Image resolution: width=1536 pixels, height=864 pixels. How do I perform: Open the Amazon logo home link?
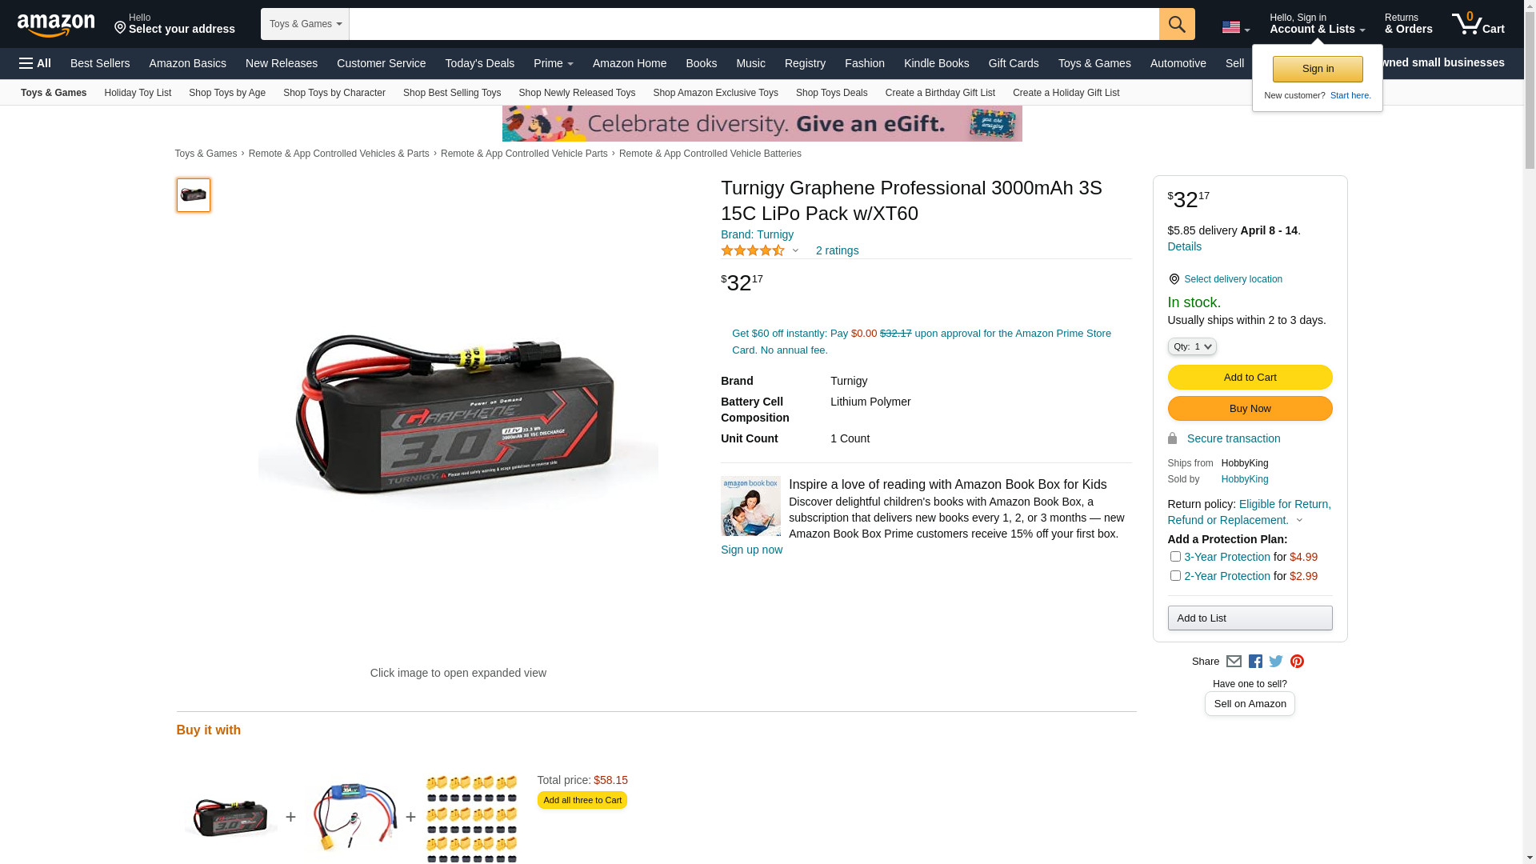[56, 25]
